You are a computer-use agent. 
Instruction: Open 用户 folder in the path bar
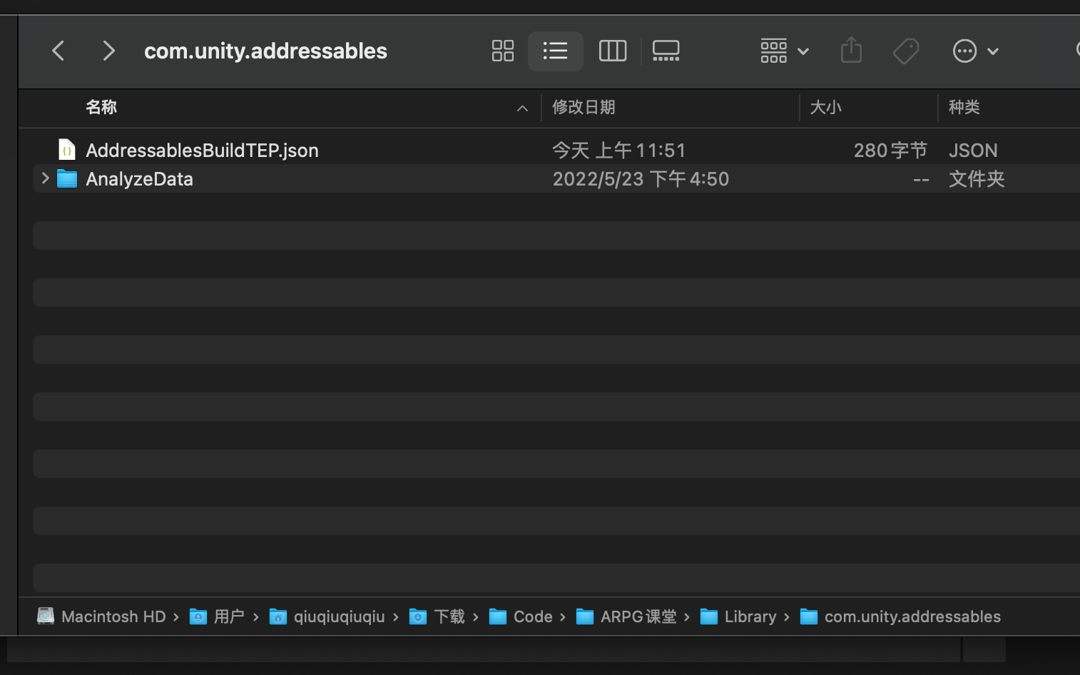217,616
